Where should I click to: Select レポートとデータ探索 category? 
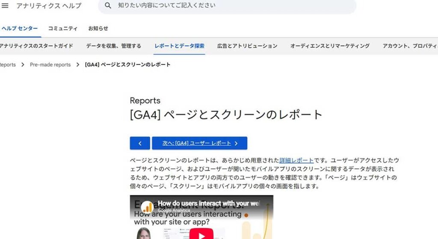click(180, 46)
